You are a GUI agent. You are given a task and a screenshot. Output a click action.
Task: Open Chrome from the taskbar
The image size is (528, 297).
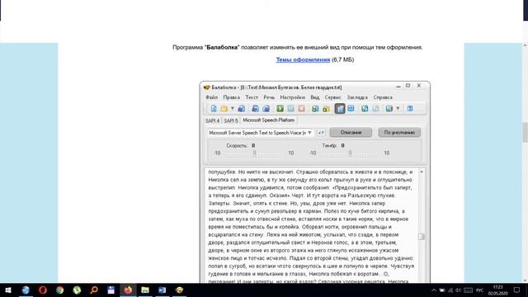point(60,290)
